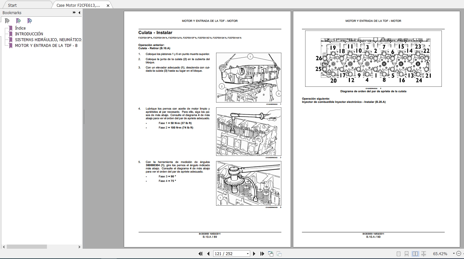Open the Índice bookmark
The height and width of the screenshot is (259, 464).
click(20, 28)
